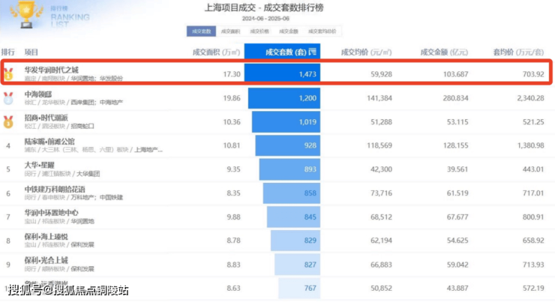The image size is (555, 302).
Task: Click the gold trophy ranking icon
Action: coord(26,13)
